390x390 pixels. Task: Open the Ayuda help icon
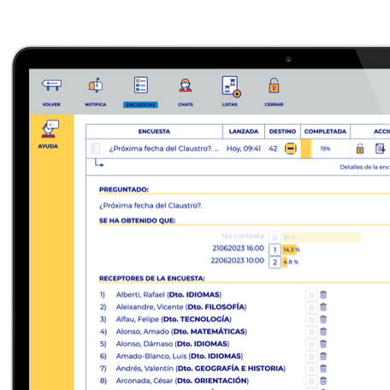[50, 129]
